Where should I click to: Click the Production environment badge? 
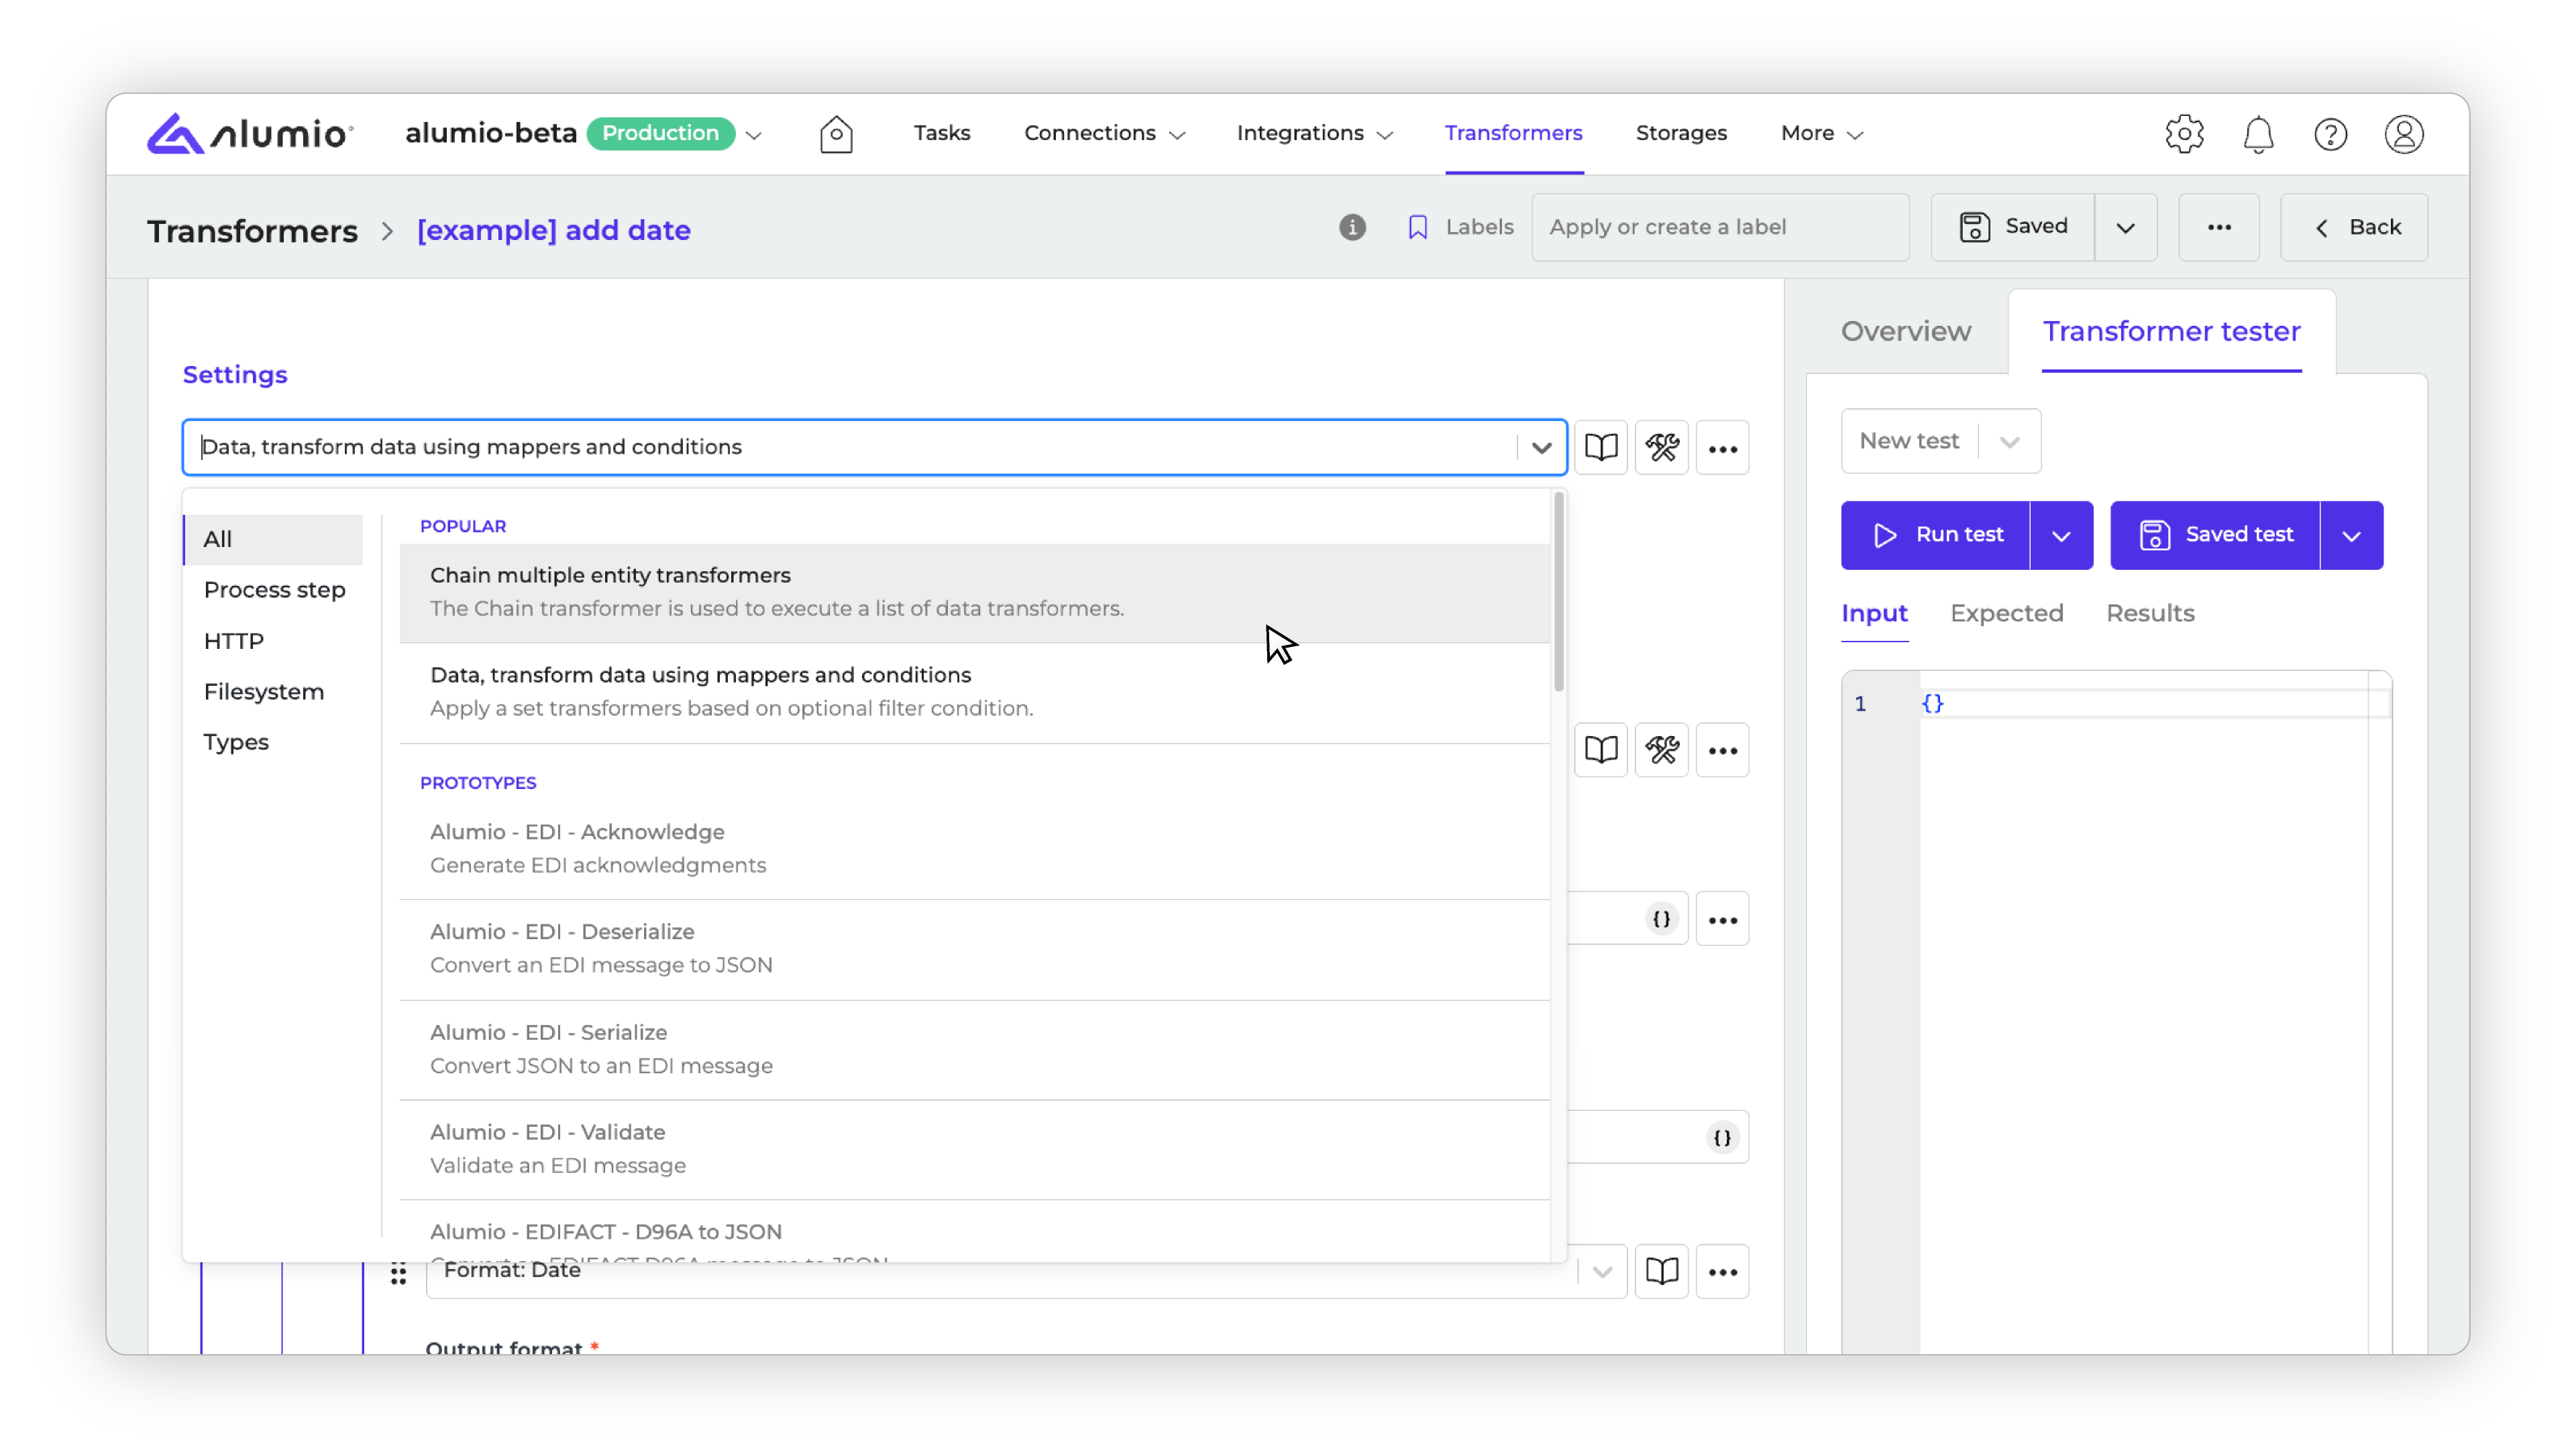click(661, 134)
